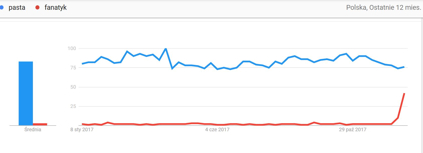Click the blue line peak at 100

[166, 48]
